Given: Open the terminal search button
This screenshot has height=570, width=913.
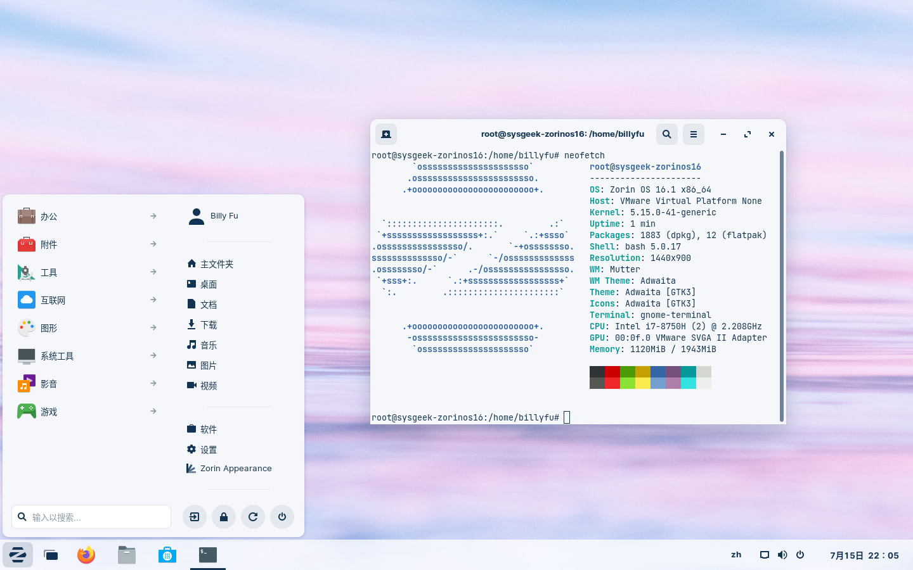Looking at the screenshot, I should click(667, 134).
